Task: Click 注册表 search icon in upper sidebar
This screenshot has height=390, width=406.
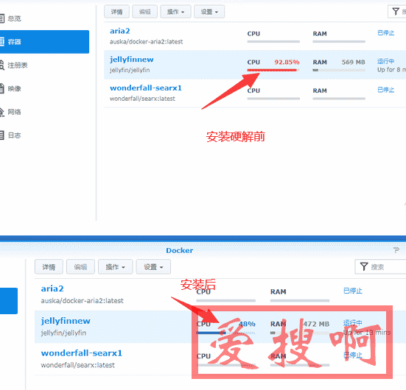Action: (x=2, y=65)
